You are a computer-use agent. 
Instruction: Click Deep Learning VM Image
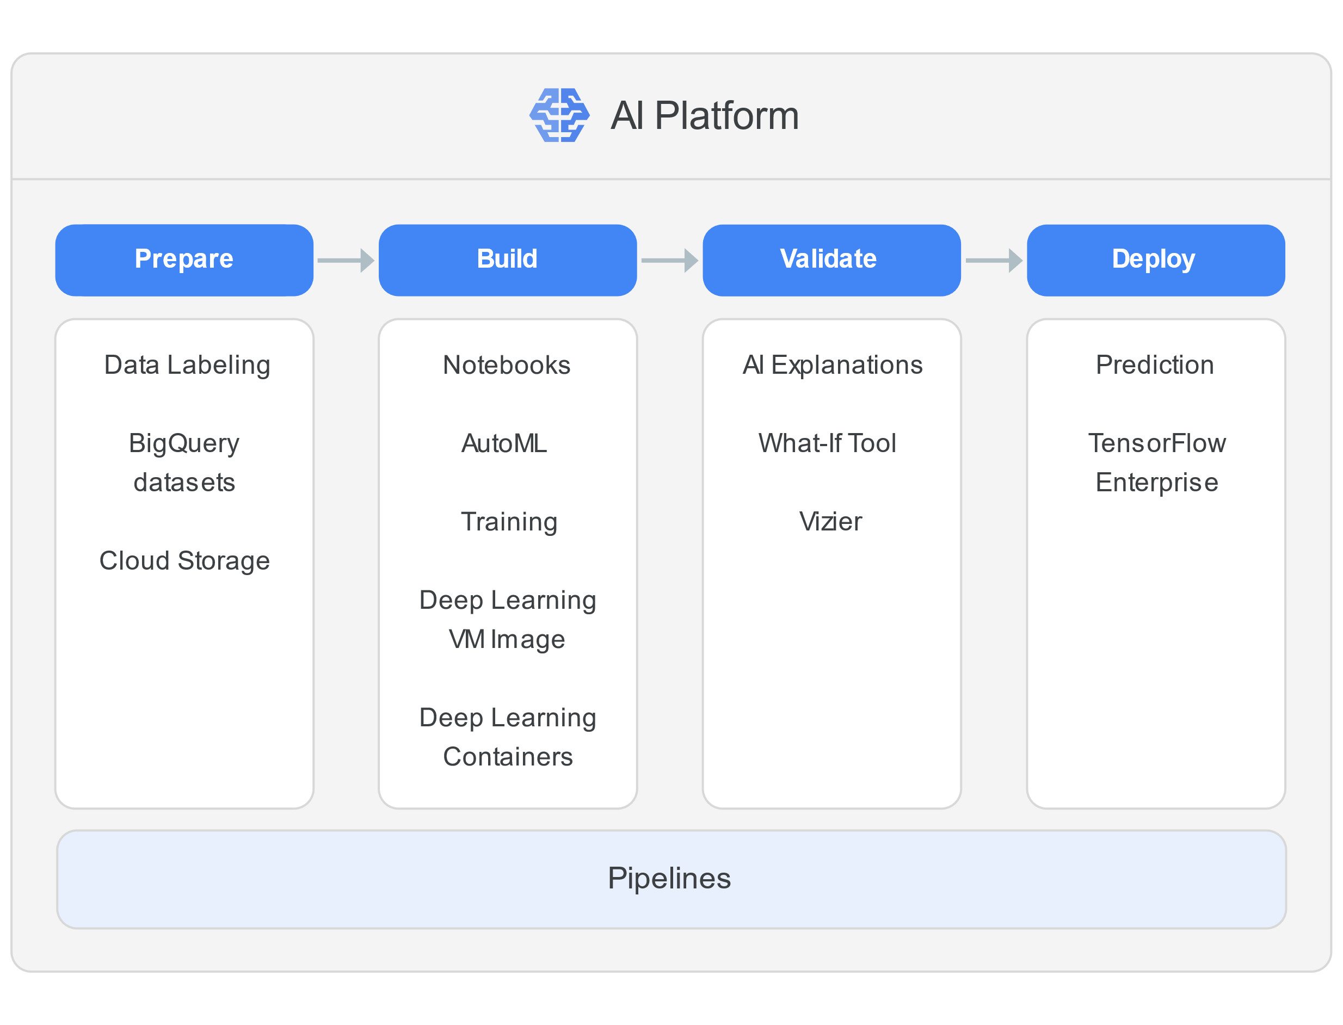[x=508, y=619]
